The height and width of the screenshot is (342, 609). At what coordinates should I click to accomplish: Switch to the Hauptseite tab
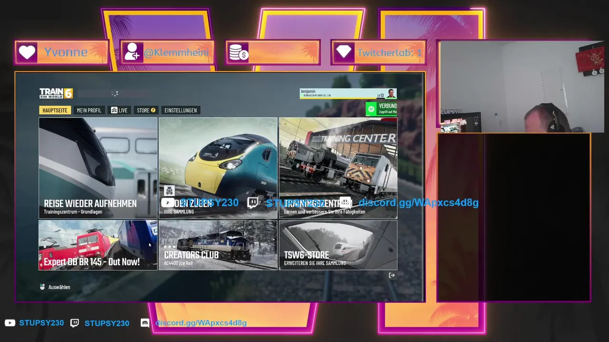point(55,110)
